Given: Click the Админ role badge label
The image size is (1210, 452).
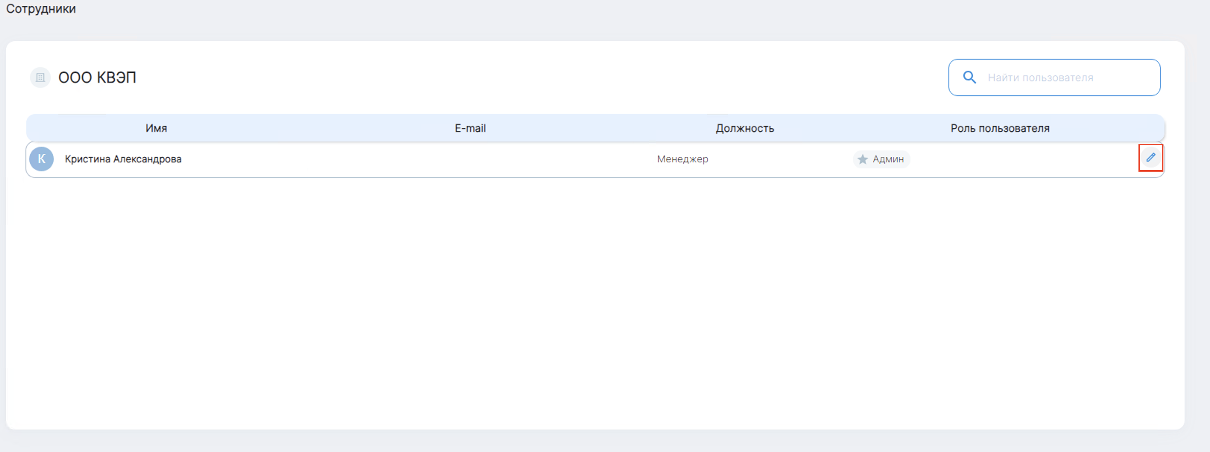Looking at the screenshot, I should 888,159.
